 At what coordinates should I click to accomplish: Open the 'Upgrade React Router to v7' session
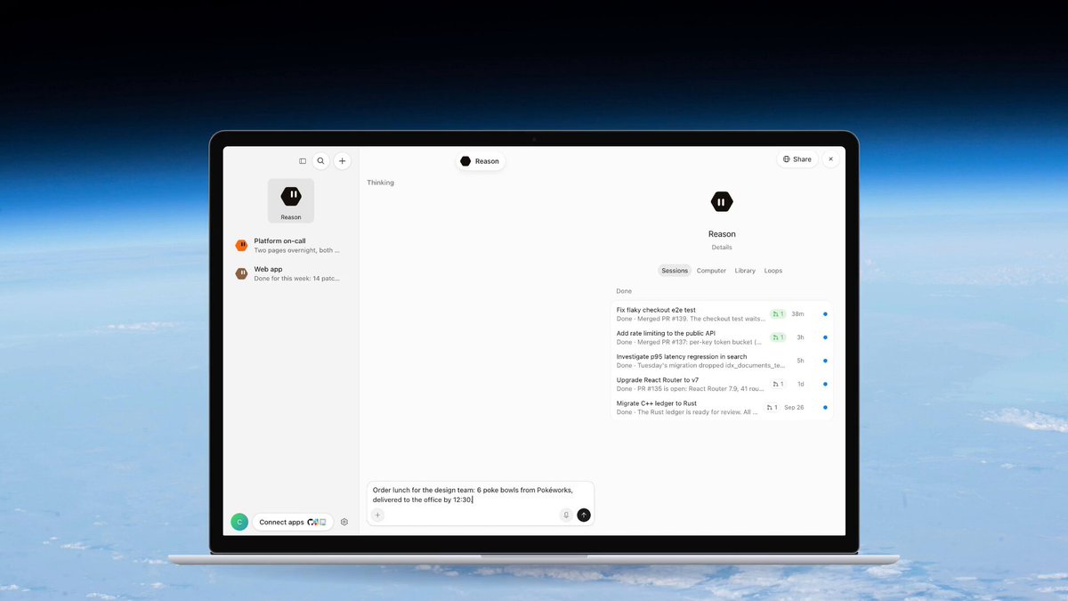pos(722,384)
